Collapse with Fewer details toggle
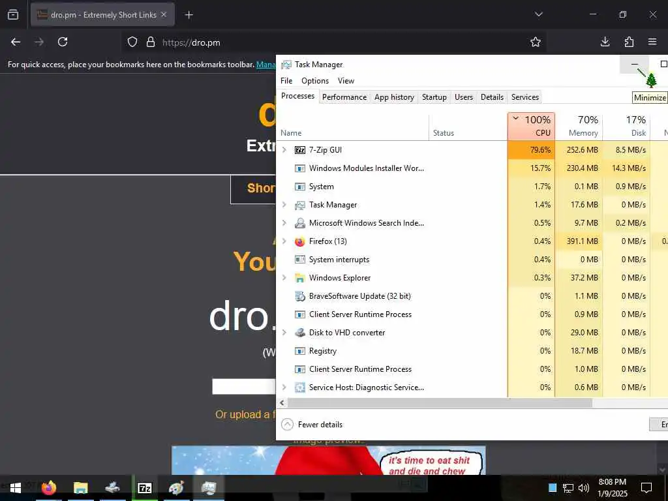The image size is (668, 501). (x=312, y=425)
